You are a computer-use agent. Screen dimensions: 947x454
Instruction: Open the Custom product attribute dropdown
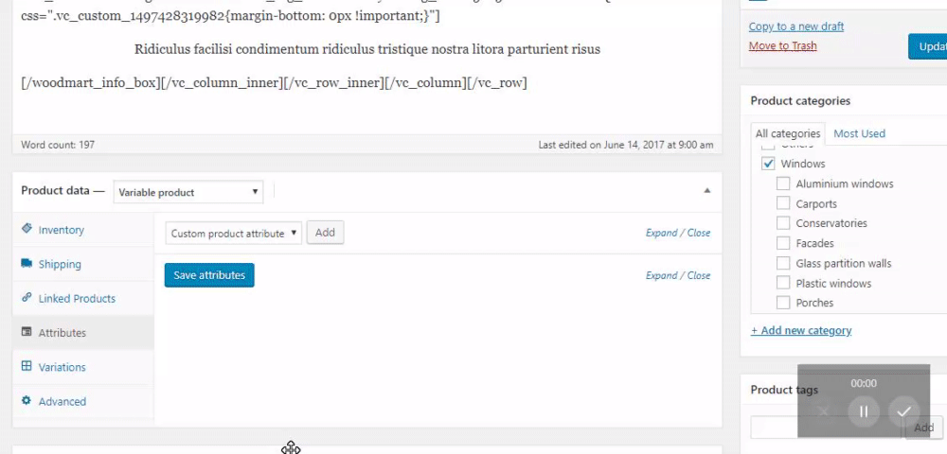233,233
